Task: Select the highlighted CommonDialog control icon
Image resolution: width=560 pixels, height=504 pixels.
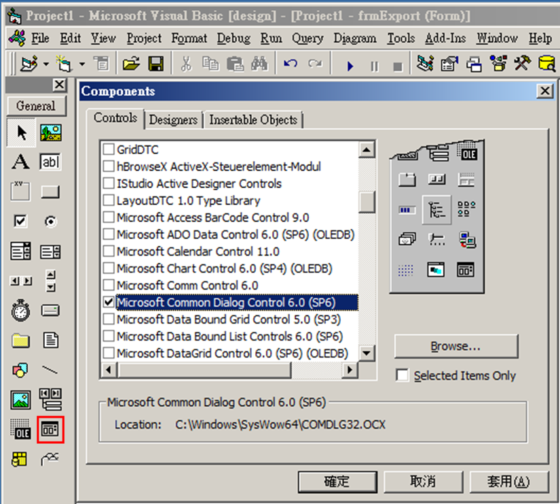Action: pyautogui.click(x=50, y=429)
